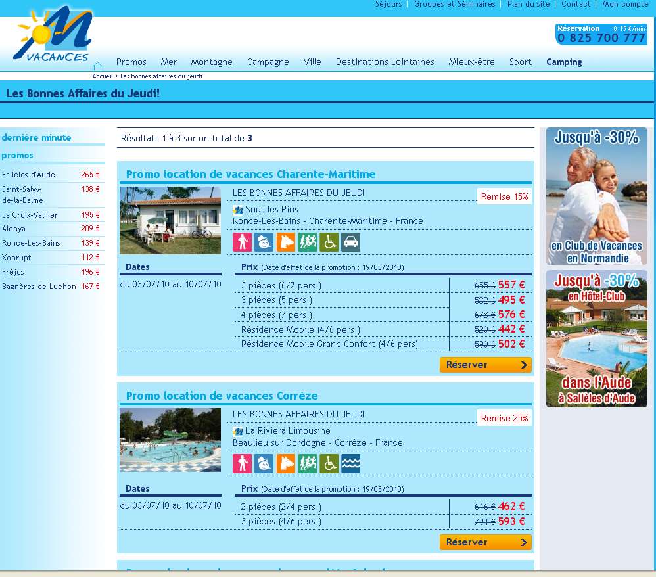Viewport: 656px width, 577px height.
Task: Click the kids club icon for Sous les Pins
Action: pos(264,242)
